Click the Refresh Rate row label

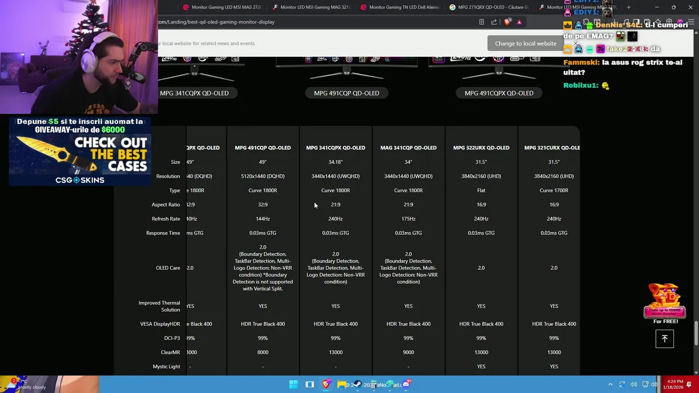tap(165, 219)
